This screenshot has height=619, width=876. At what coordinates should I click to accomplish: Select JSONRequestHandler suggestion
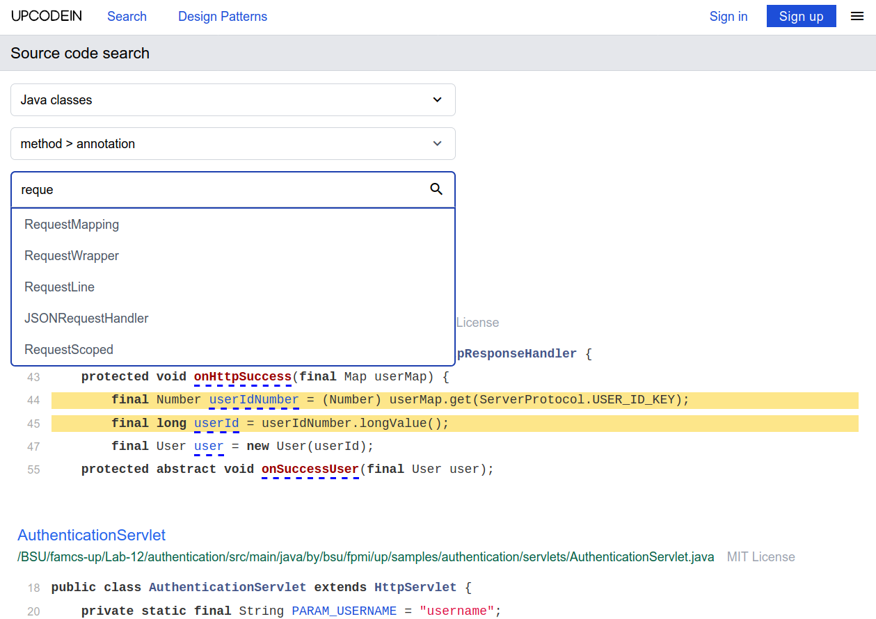(x=233, y=319)
